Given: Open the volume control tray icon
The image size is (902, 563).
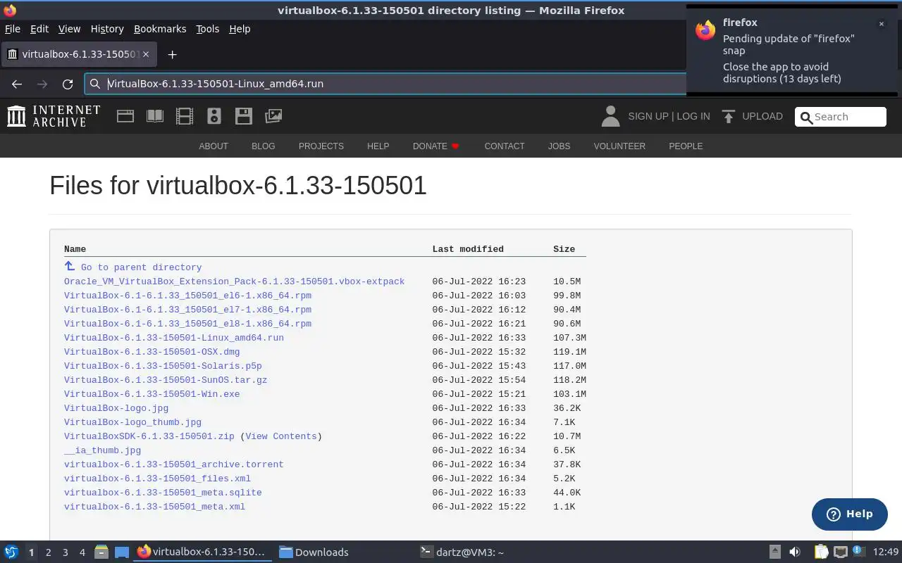Looking at the screenshot, I should (795, 552).
